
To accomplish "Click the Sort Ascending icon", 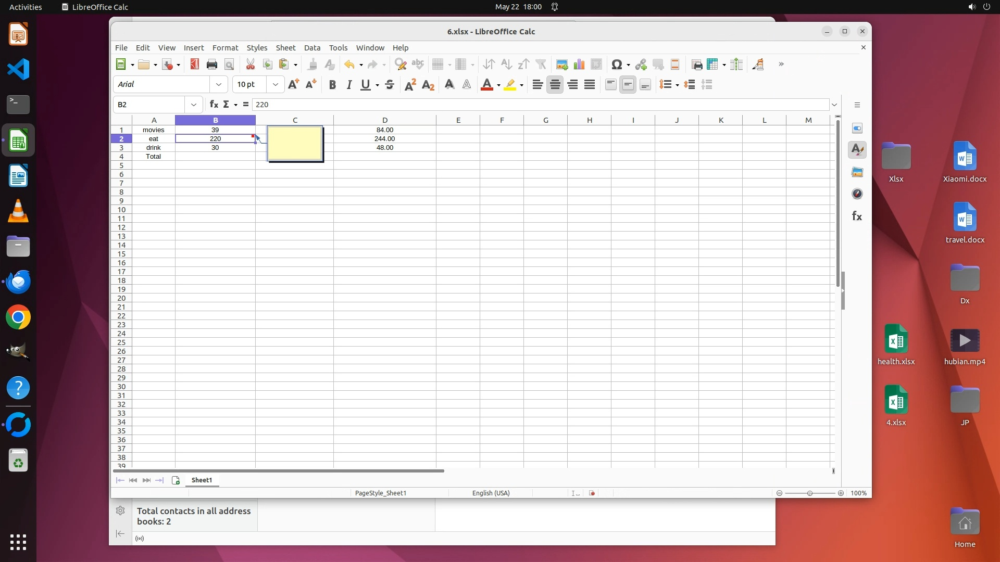I will (506, 65).
